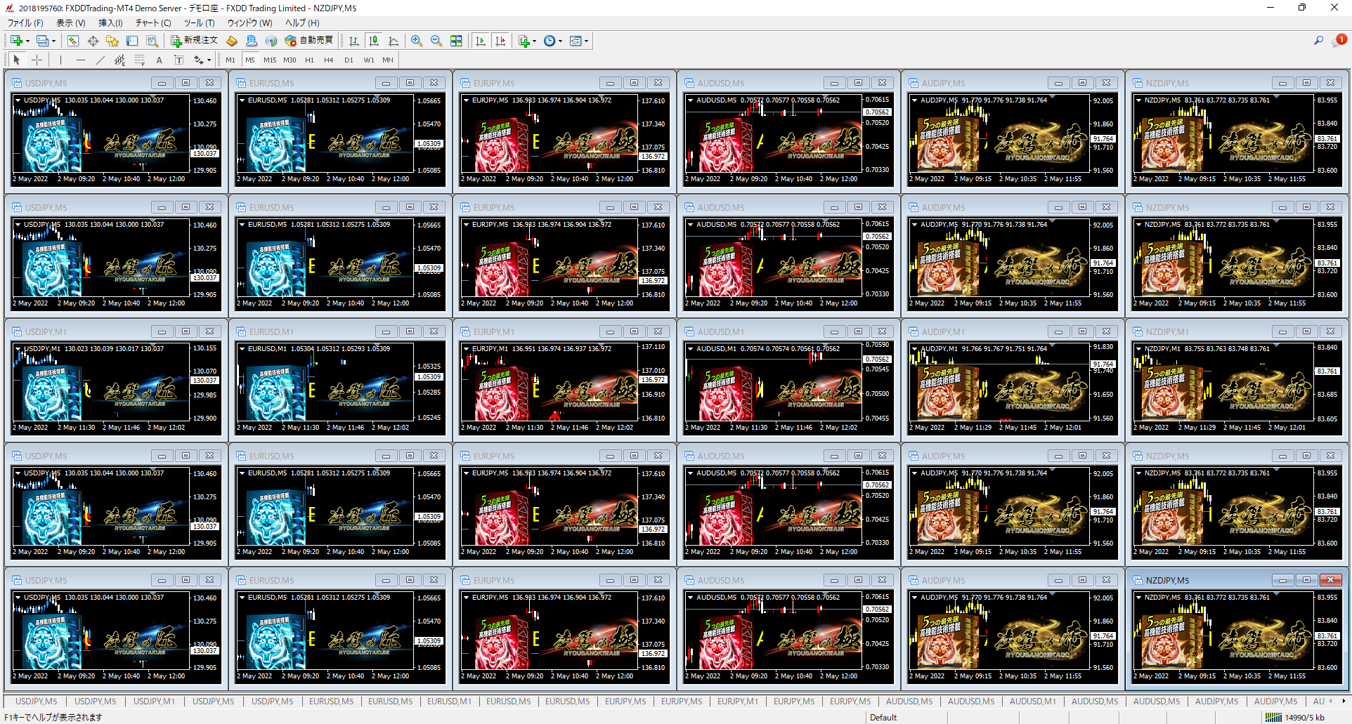The width and height of the screenshot is (1352, 724).
Task: Select the Fibonacci retracement tool
Action: point(139,60)
